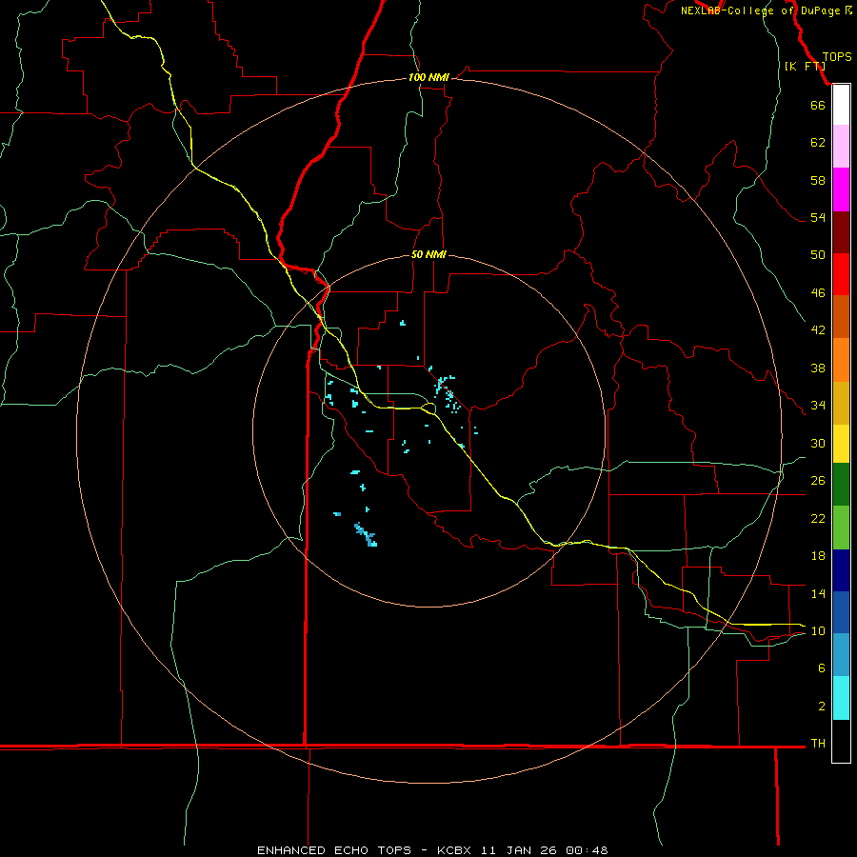Select the magenta 58 legend color block
Image resolution: width=857 pixels, height=857 pixels.
841,189
